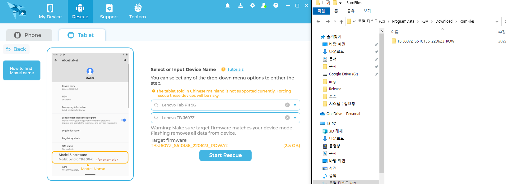The height and width of the screenshot is (184, 506).
Task: Open Customize Quick Access Toolbar dropdown arrow
Action: coord(340,3)
